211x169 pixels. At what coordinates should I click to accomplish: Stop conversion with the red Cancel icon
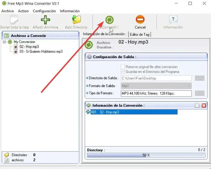(x=140, y=19)
